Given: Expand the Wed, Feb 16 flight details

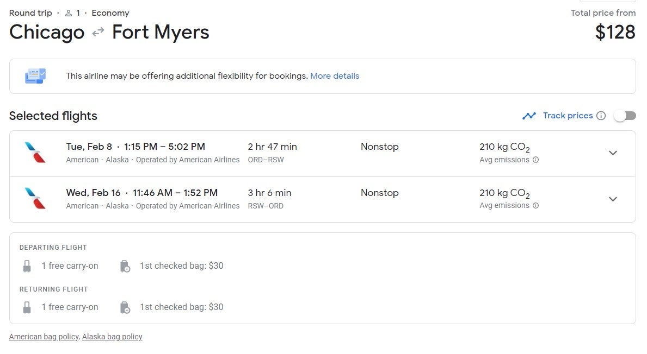Looking at the screenshot, I should [x=613, y=199].
